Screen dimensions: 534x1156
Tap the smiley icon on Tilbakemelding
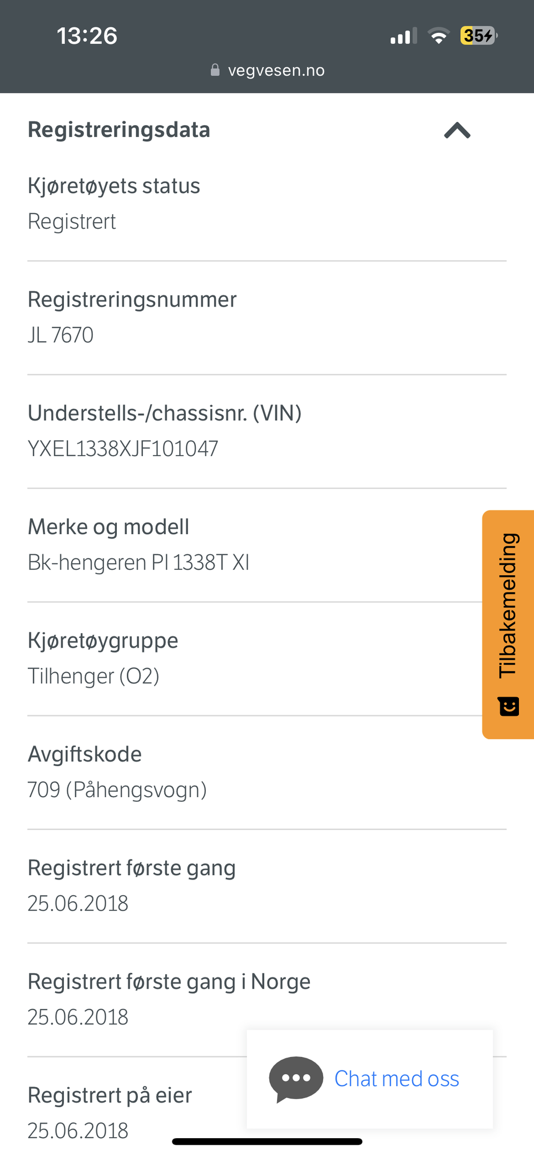[508, 706]
